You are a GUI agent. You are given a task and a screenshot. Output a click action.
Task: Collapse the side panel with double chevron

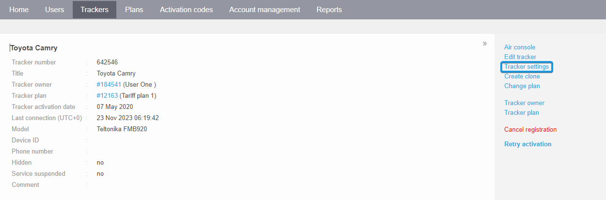tap(484, 44)
